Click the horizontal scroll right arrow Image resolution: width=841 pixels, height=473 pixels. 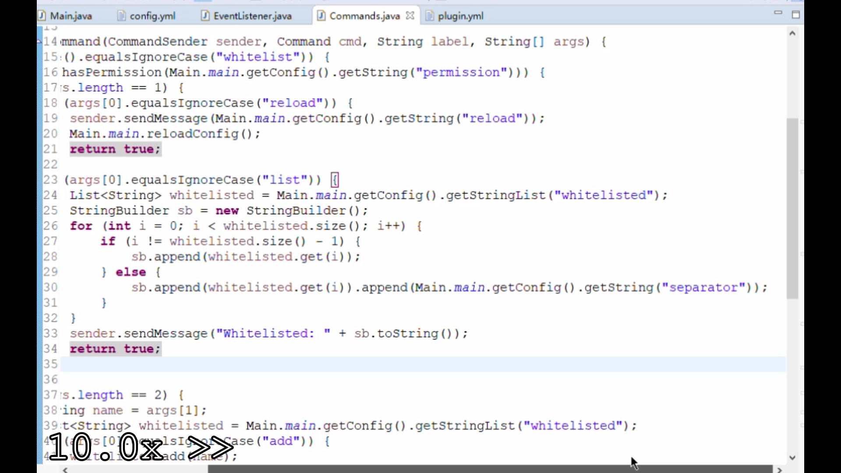tap(779, 469)
